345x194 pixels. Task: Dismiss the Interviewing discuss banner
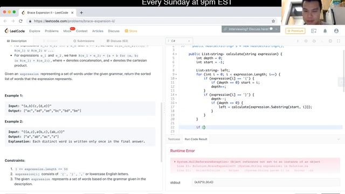pos(276,29)
